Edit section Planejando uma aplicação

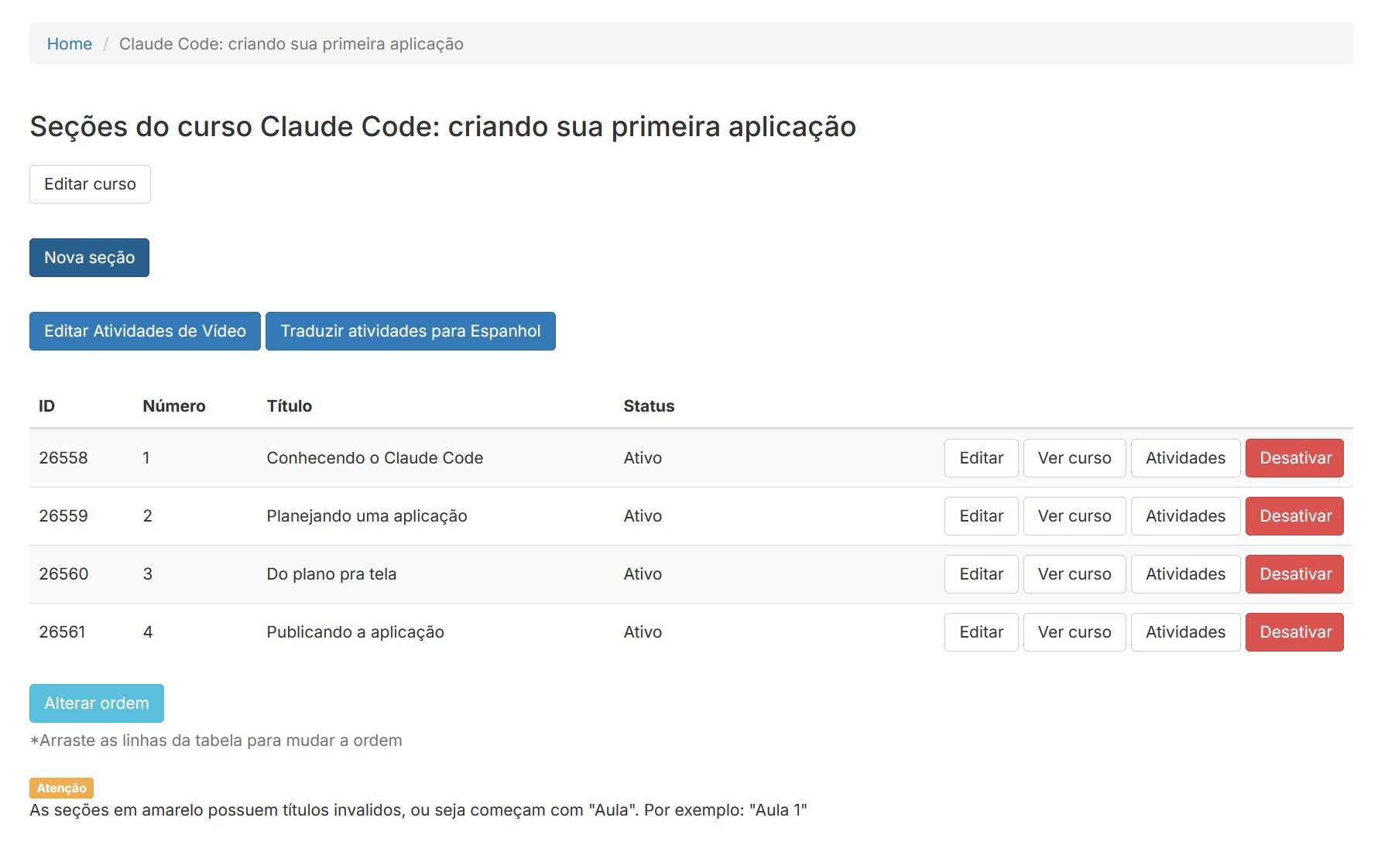click(981, 516)
